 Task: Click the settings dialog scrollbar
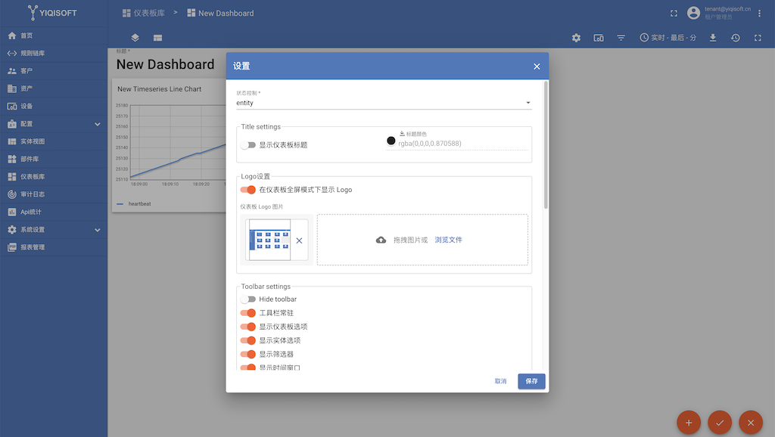(546, 145)
